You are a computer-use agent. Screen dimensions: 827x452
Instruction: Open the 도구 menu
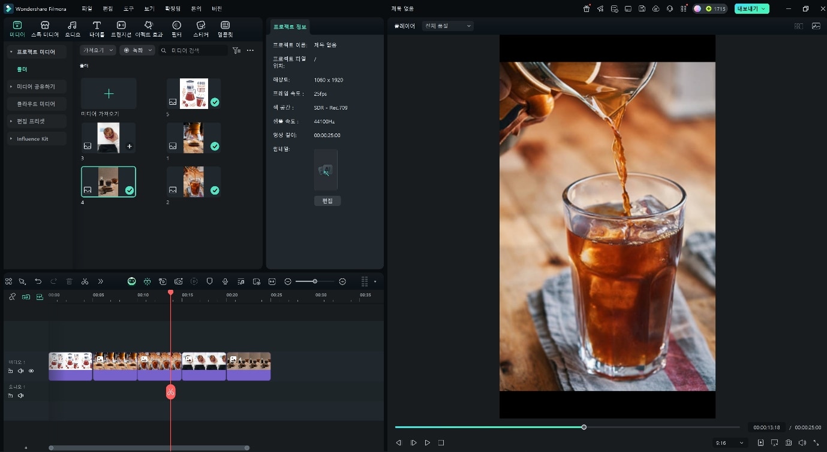point(129,9)
